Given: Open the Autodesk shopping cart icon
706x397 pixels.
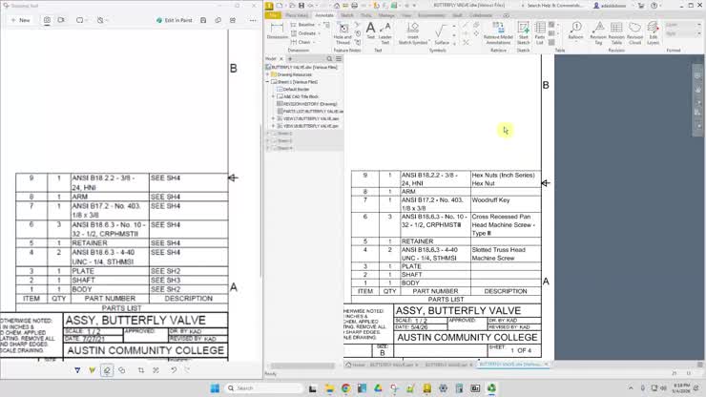Looking at the screenshot, I should (x=641, y=6).
